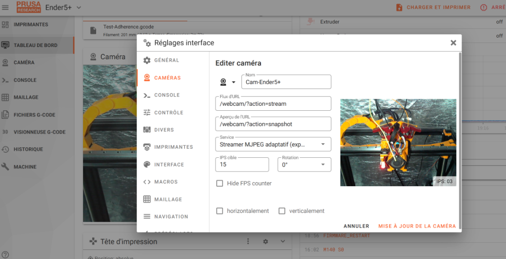Click the Machine wrench icon

5,167
